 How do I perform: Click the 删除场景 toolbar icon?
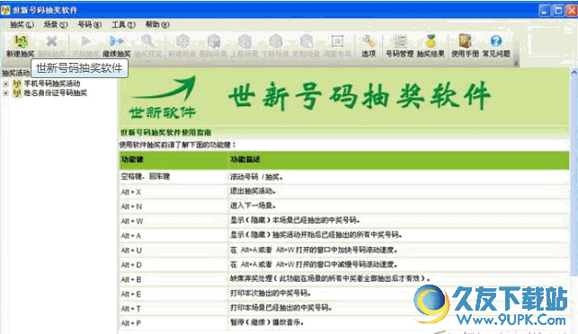tap(214, 41)
